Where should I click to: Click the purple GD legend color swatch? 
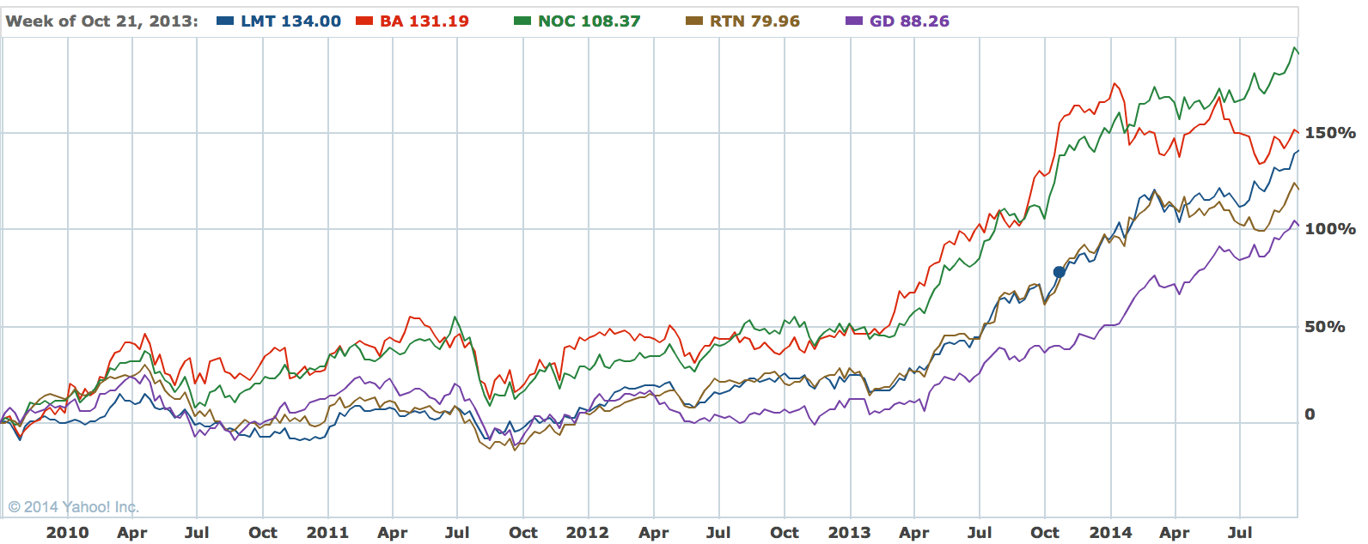(x=854, y=21)
